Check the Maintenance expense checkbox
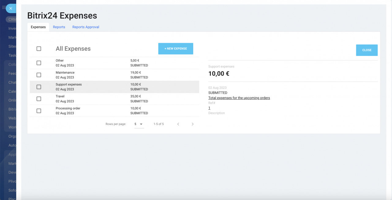392x200 pixels. (39, 75)
